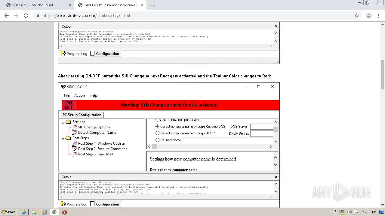
Task: Open the File menu
Action: pos(67,95)
